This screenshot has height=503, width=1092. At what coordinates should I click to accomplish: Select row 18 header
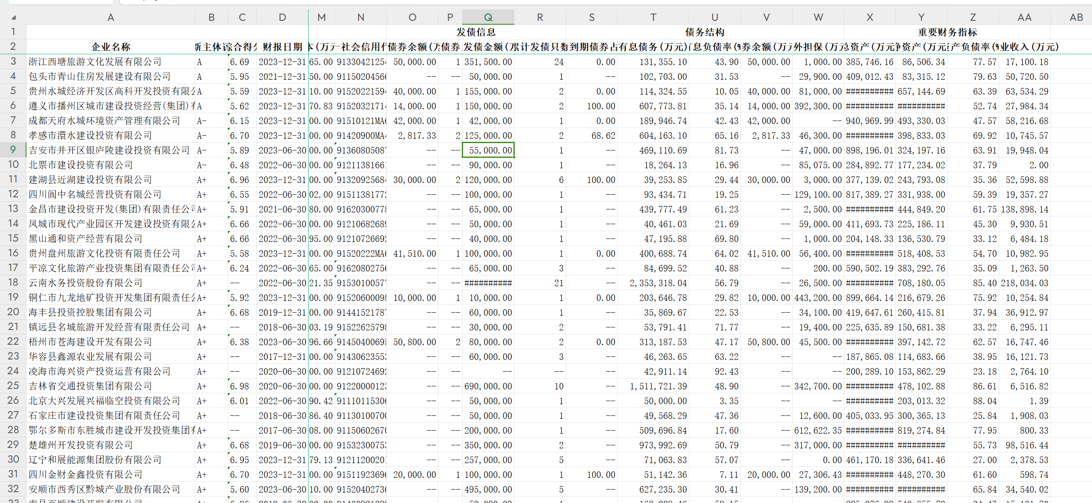coord(13,283)
